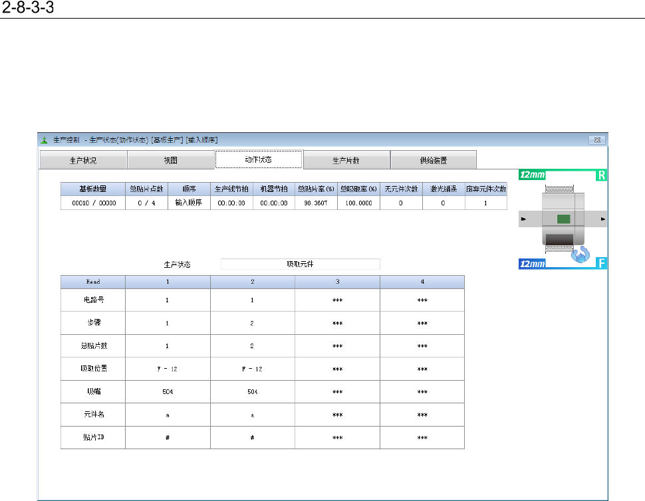Click the Head 2 column header

click(253, 282)
